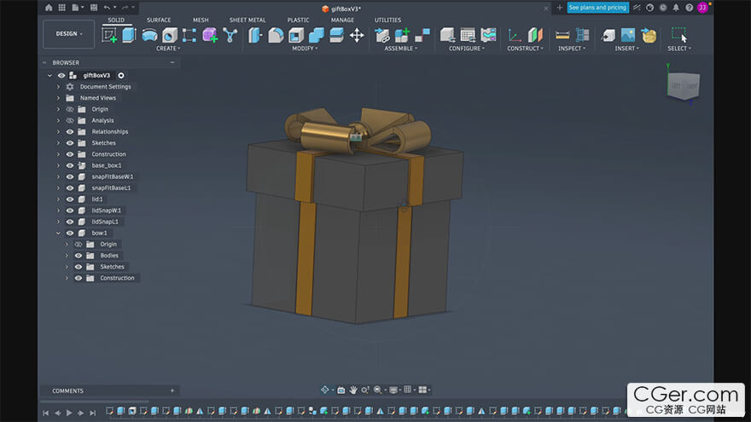
Task: Click the ViewCube orientation cube
Action: (684, 86)
